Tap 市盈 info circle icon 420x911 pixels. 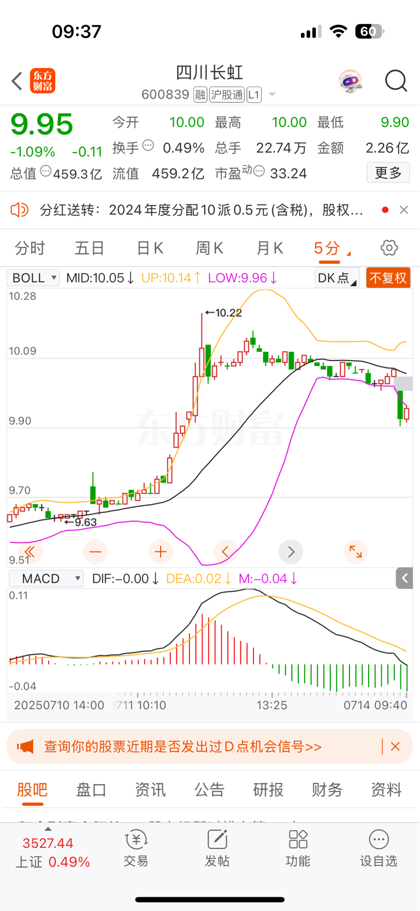coord(259,172)
